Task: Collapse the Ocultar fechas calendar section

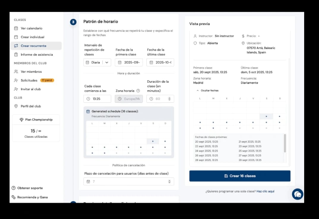Action: pyautogui.click(x=208, y=91)
